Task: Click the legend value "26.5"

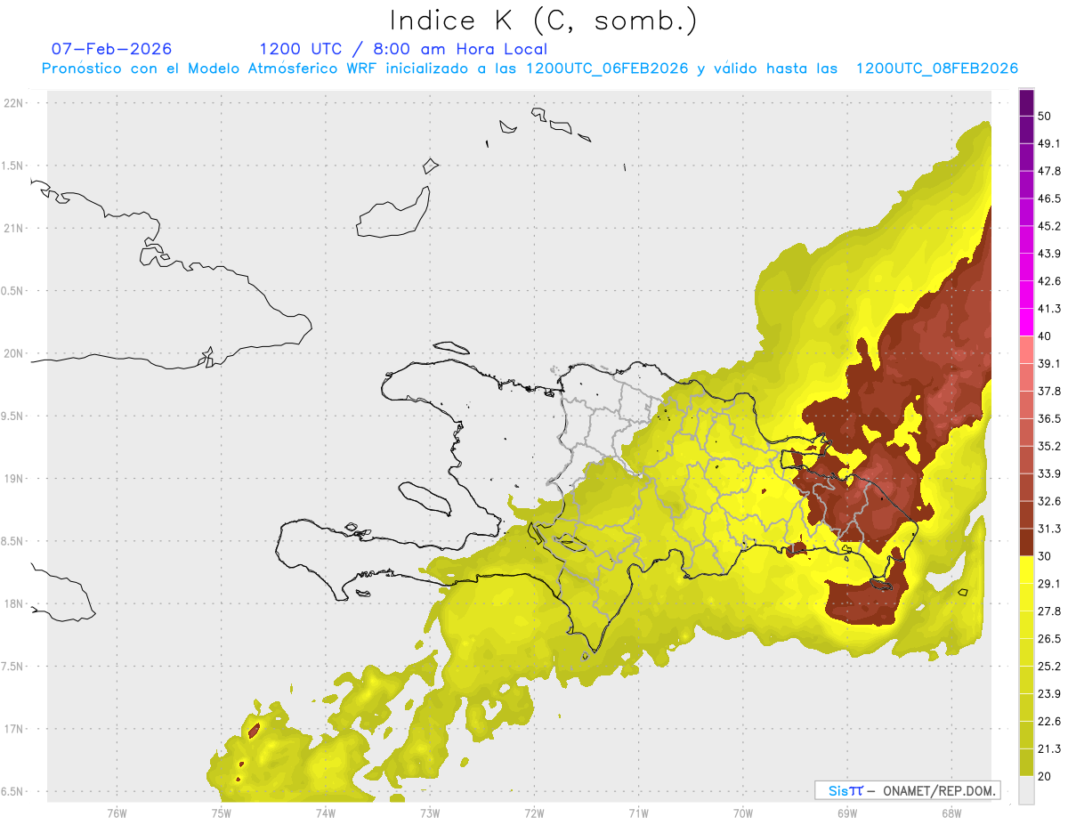Action: 1049,639
